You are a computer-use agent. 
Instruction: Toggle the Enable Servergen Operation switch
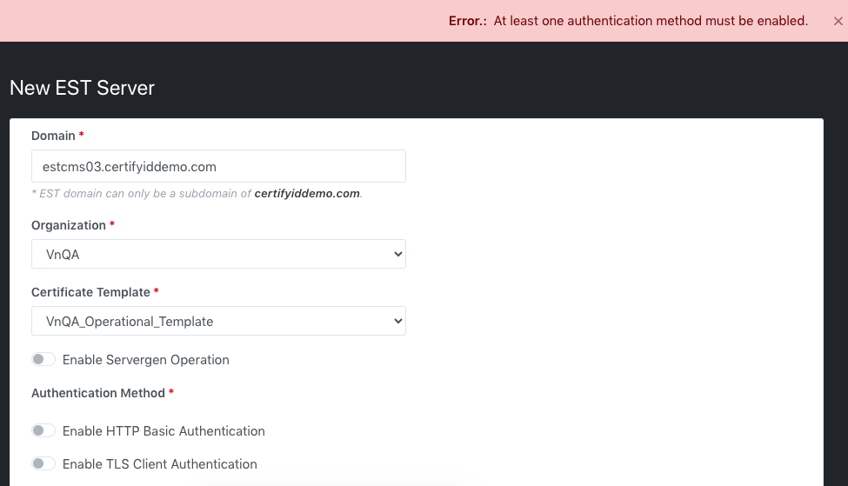pyautogui.click(x=43, y=360)
